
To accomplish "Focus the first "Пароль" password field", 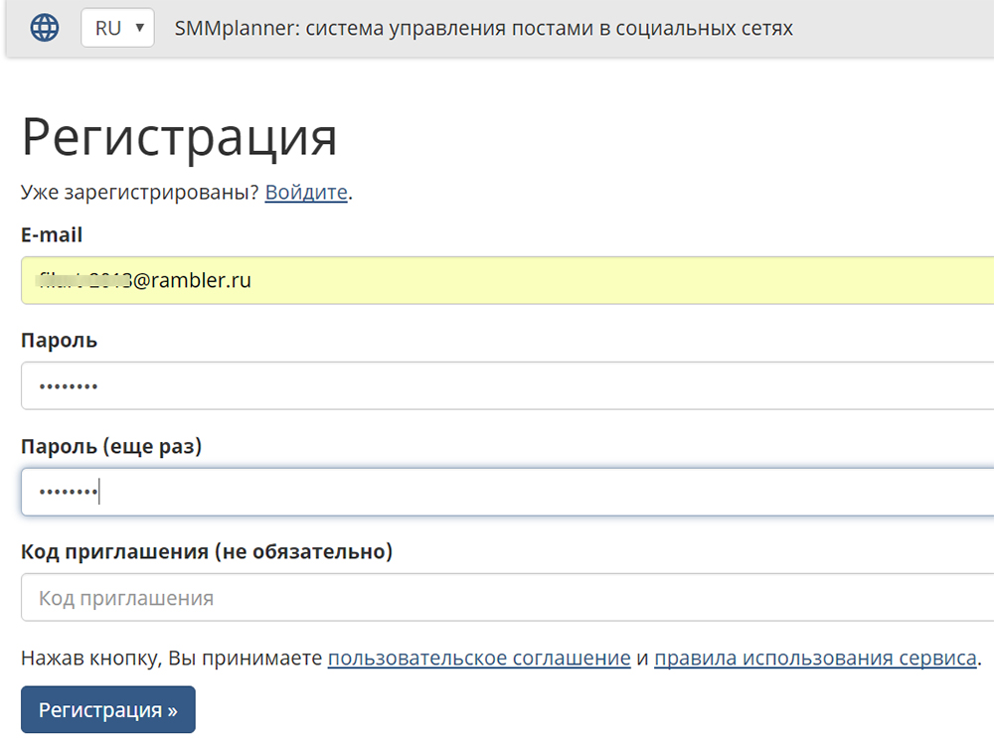I will [x=398, y=385].
